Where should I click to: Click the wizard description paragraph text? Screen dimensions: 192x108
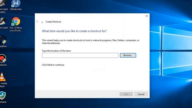(91, 42)
